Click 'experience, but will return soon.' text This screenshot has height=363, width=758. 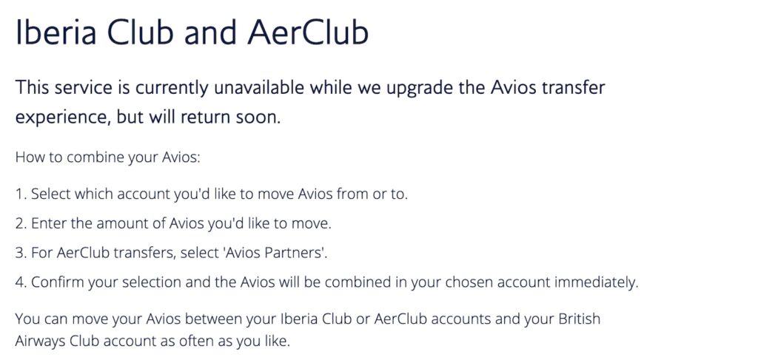coord(148,118)
